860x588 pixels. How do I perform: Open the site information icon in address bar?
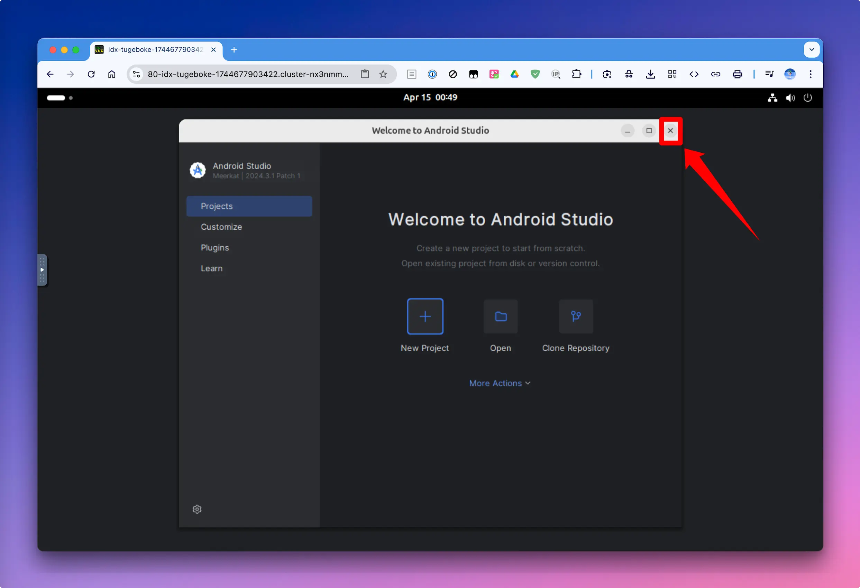[x=137, y=74]
